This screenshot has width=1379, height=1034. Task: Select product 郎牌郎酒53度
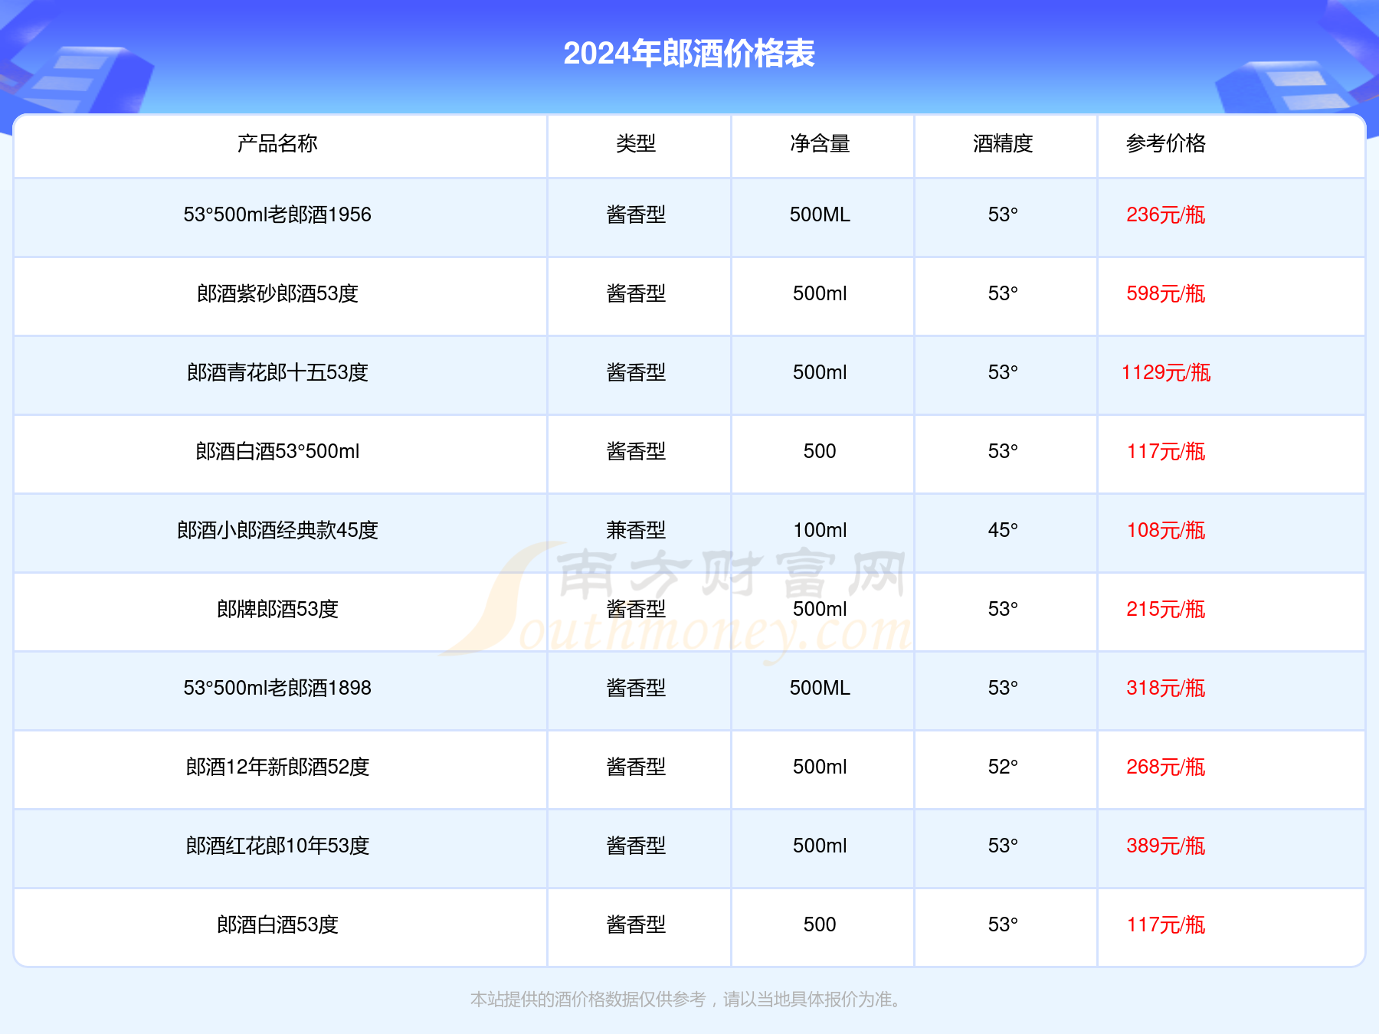coord(277,609)
